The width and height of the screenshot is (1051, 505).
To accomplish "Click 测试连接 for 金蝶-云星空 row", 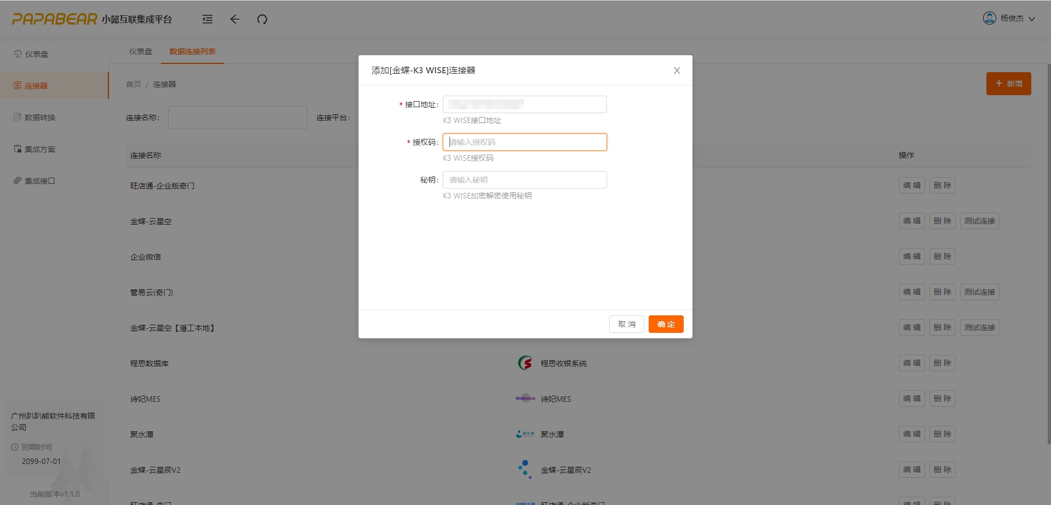I will tap(979, 221).
